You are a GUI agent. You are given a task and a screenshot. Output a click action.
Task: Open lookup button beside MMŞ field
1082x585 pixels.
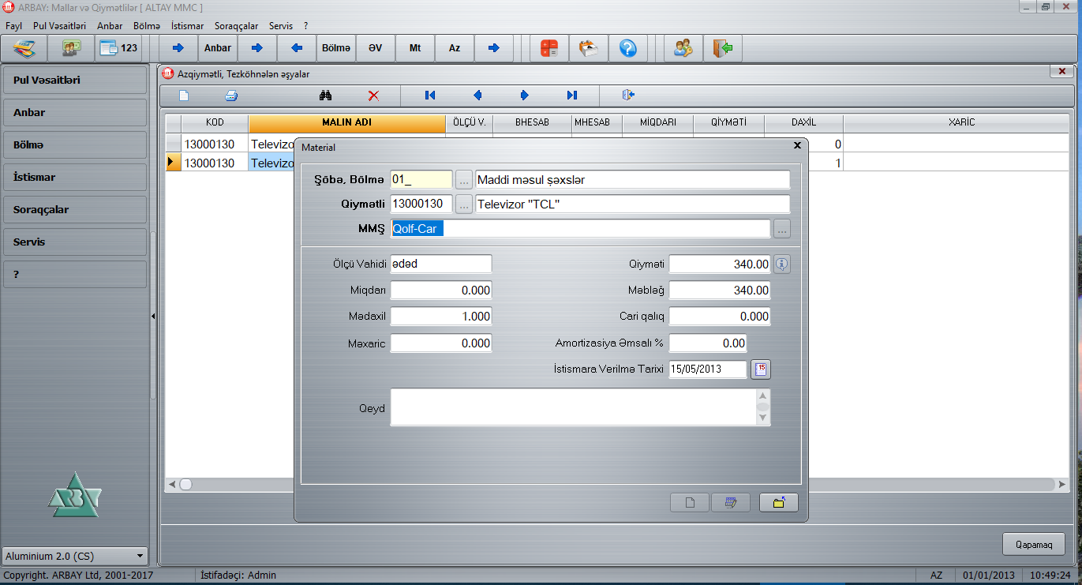pyautogui.click(x=781, y=229)
